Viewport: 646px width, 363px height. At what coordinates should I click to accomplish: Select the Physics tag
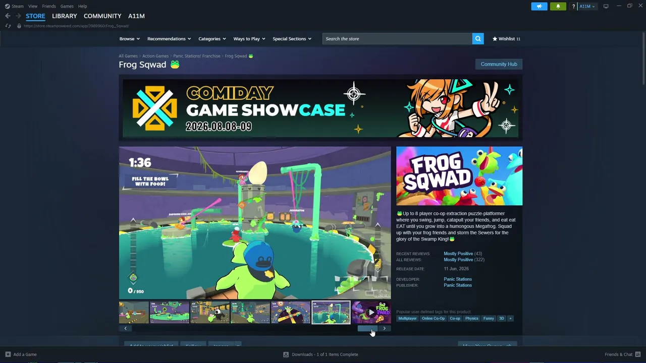pos(472,319)
